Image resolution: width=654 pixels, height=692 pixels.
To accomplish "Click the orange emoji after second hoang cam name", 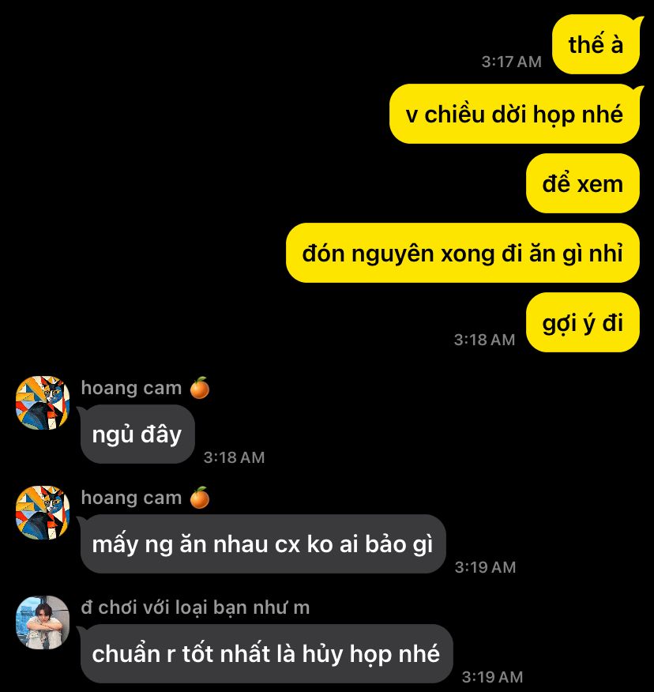I will pos(200,498).
